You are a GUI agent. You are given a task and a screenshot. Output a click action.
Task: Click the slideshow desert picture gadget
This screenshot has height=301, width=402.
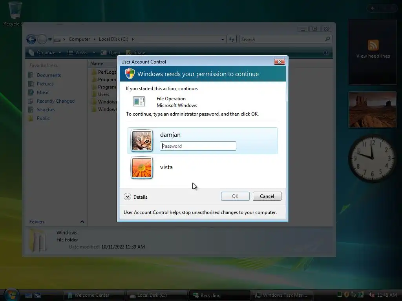pyautogui.click(x=372, y=110)
